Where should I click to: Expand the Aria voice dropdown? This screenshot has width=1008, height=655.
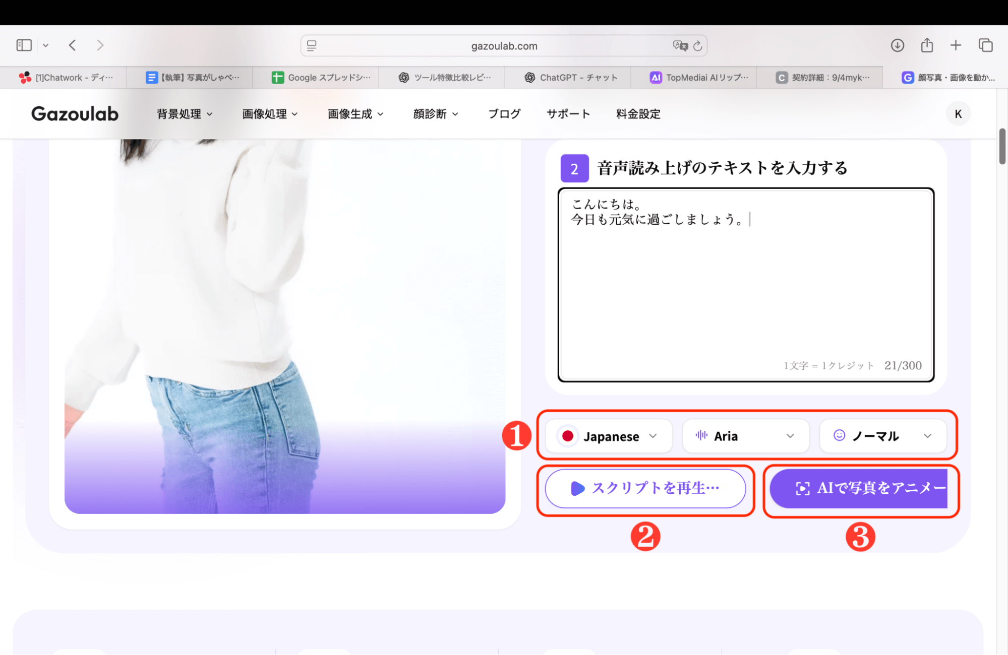pyautogui.click(x=791, y=436)
